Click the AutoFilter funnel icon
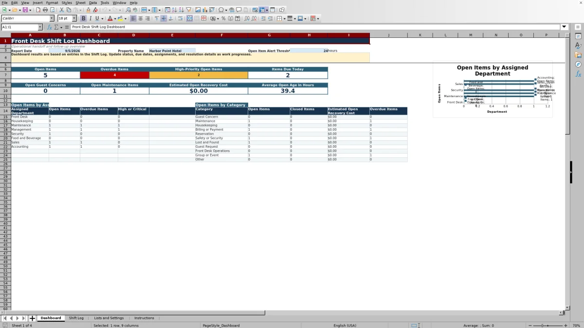 [x=188, y=10]
